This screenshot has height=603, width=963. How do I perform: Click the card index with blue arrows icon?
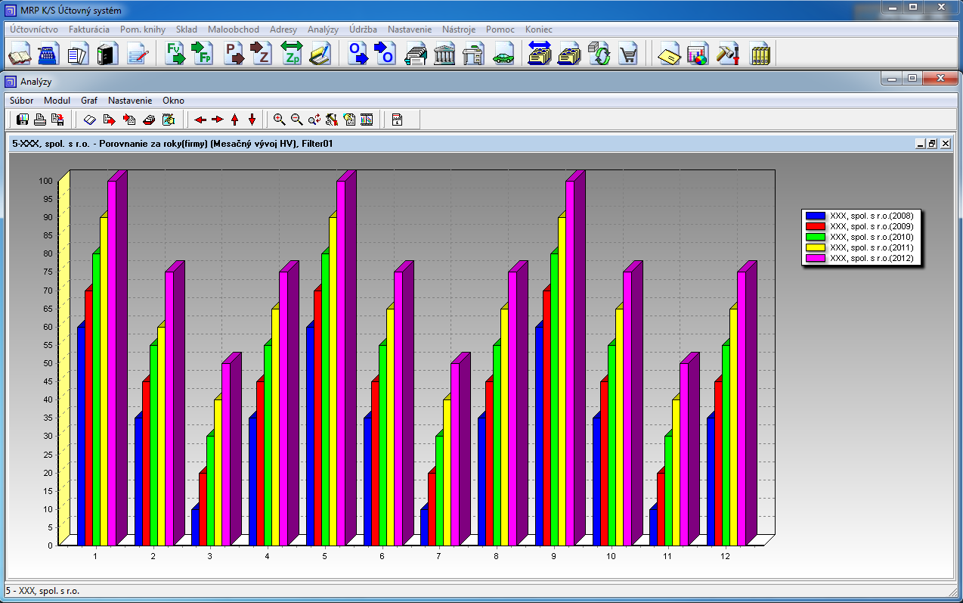click(540, 54)
